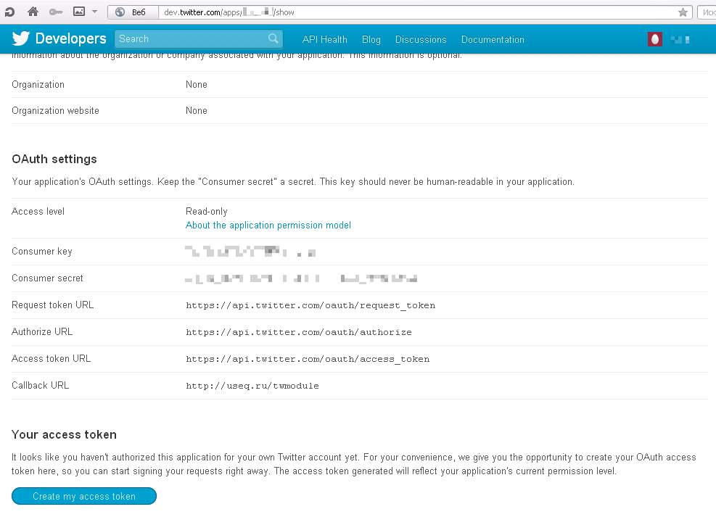Click the OAuth settings heading
Image resolution: width=716 pixels, height=517 pixels.
[x=54, y=160]
